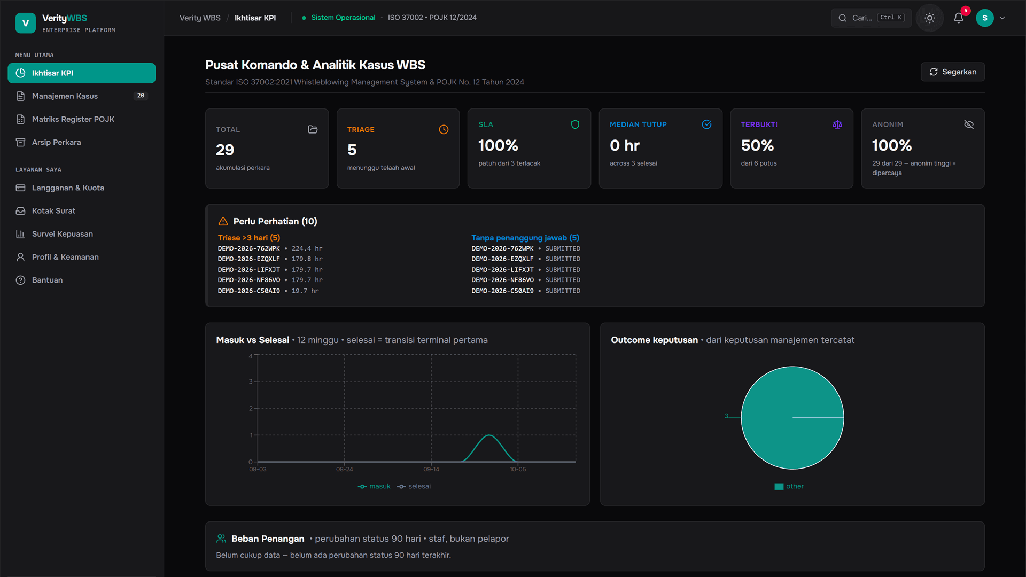Open the S user avatar menu

[x=985, y=18]
